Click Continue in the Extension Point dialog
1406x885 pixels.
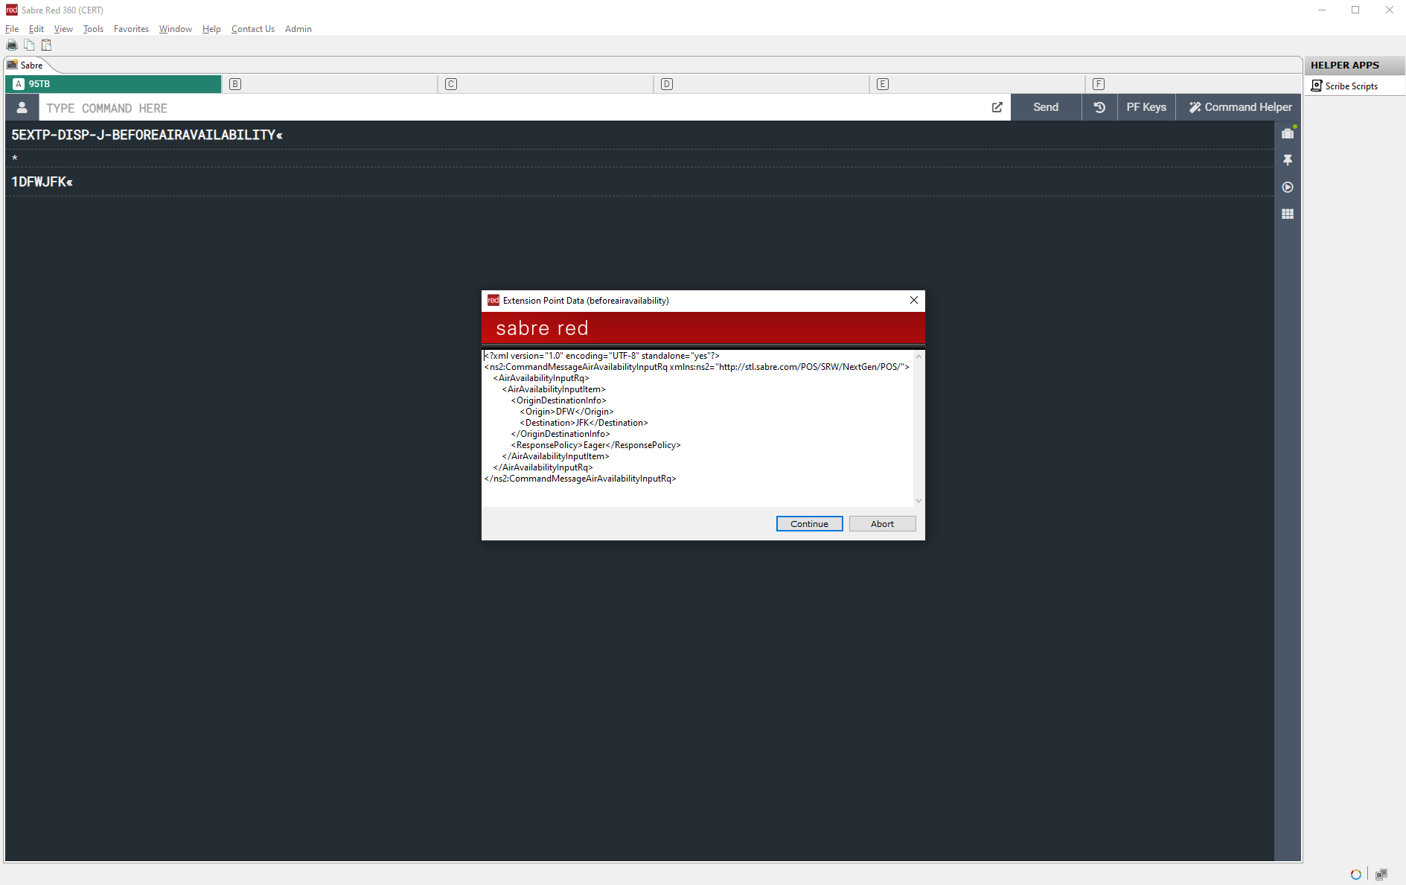point(809,524)
